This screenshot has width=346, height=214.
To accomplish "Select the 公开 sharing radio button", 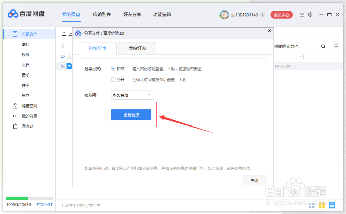I will coord(113,80).
